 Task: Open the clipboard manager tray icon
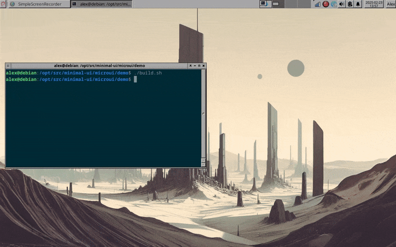350,4
